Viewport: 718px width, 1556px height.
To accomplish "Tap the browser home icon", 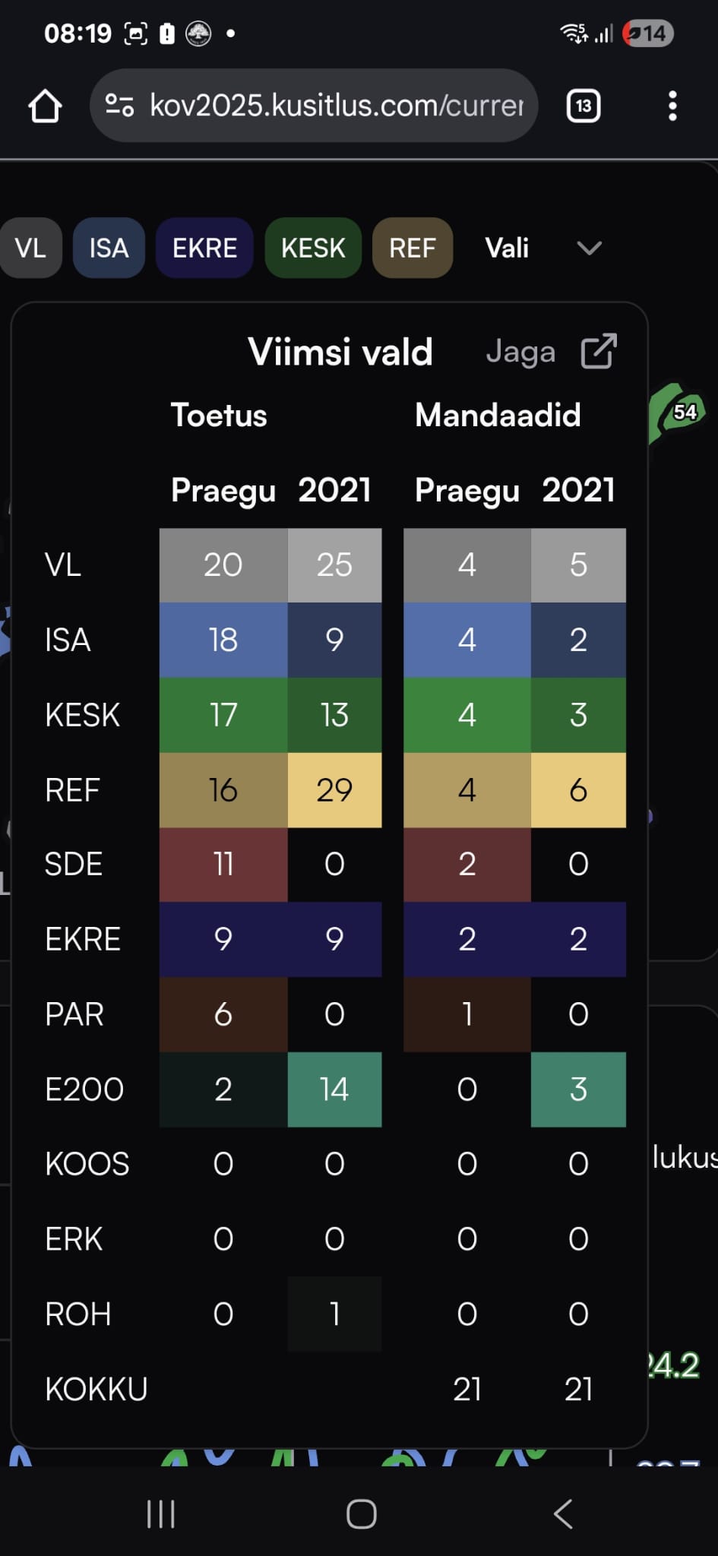I will pyautogui.click(x=45, y=106).
